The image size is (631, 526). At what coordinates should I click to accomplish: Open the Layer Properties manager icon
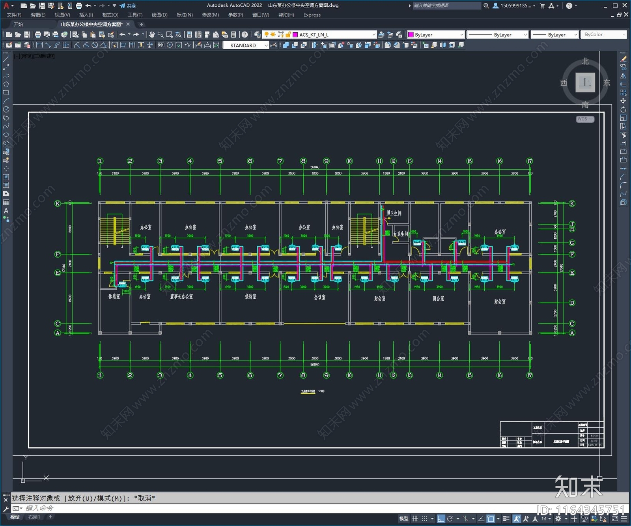tap(258, 35)
